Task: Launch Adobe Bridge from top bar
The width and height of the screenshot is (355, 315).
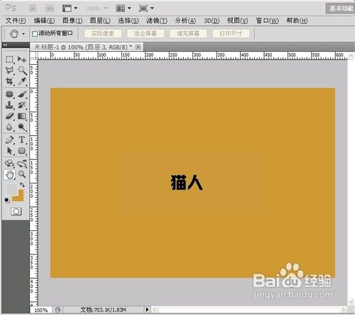Action: 33,9
